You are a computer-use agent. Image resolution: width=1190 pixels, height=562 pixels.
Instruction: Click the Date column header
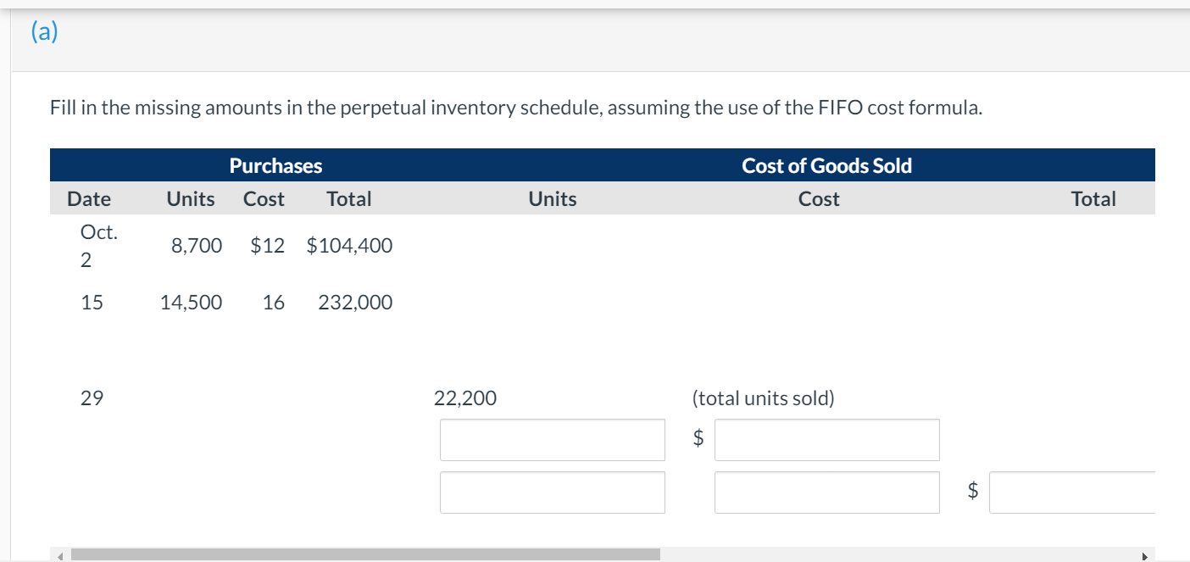point(89,199)
